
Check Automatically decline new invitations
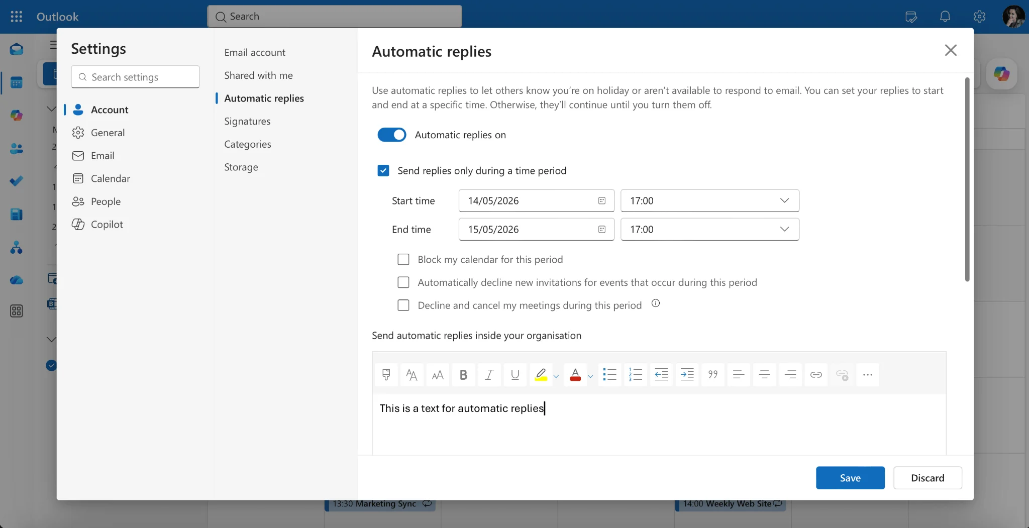click(403, 282)
